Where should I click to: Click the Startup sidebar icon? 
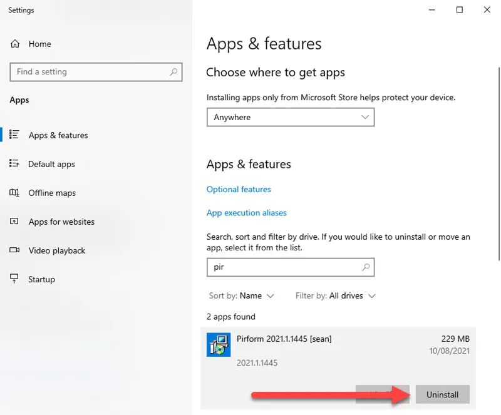point(14,279)
